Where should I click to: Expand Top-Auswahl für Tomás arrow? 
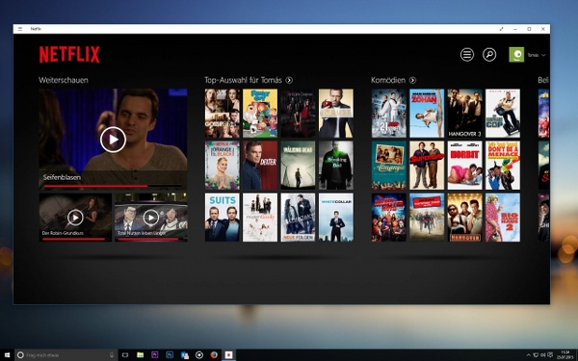pos(289,80)
